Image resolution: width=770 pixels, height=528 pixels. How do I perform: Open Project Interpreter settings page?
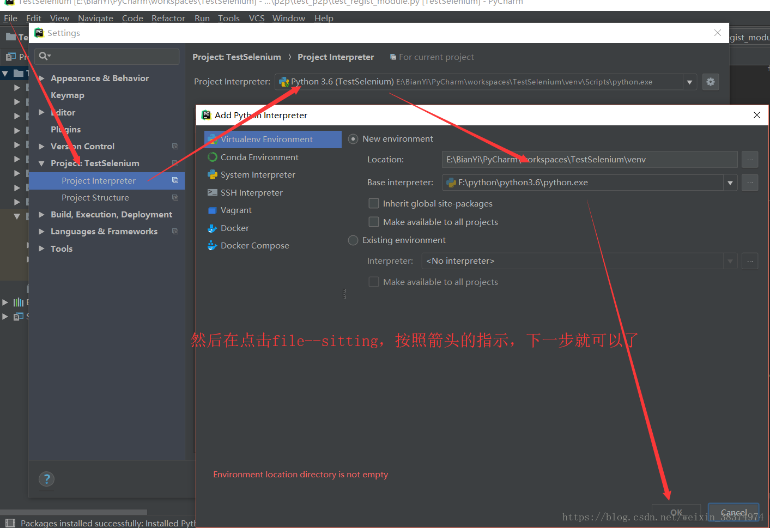[99, 180]
